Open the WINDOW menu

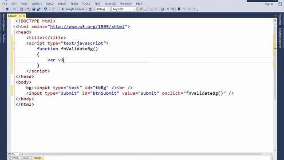pos(126,4)
